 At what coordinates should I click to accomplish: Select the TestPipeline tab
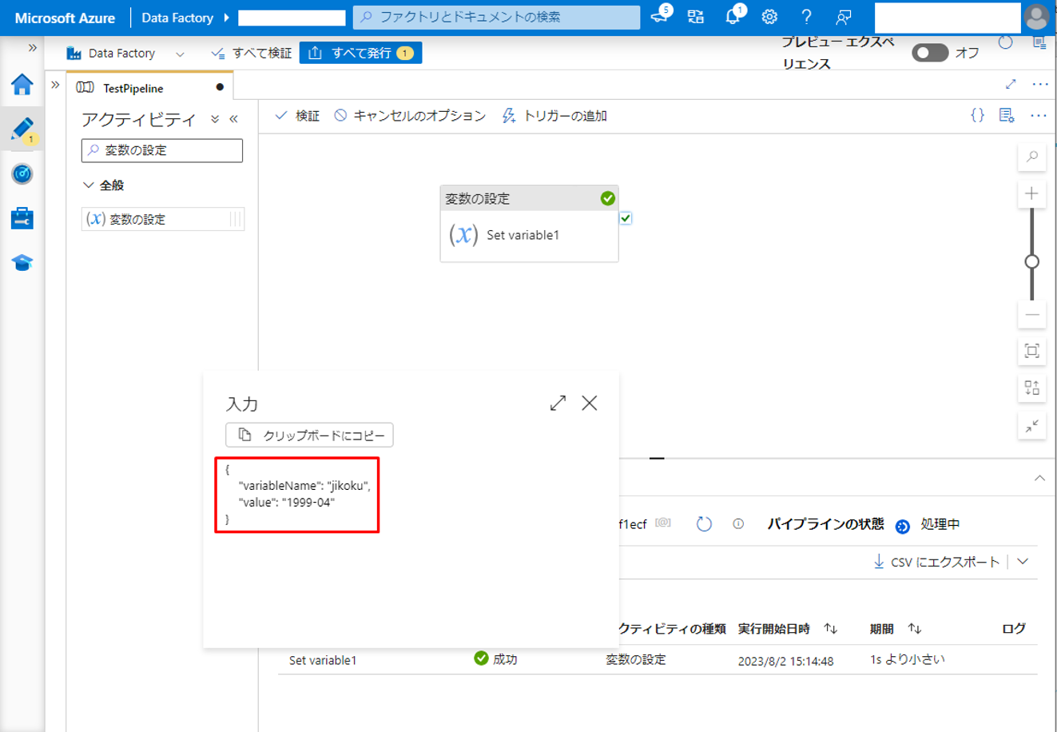click(133, 88)
